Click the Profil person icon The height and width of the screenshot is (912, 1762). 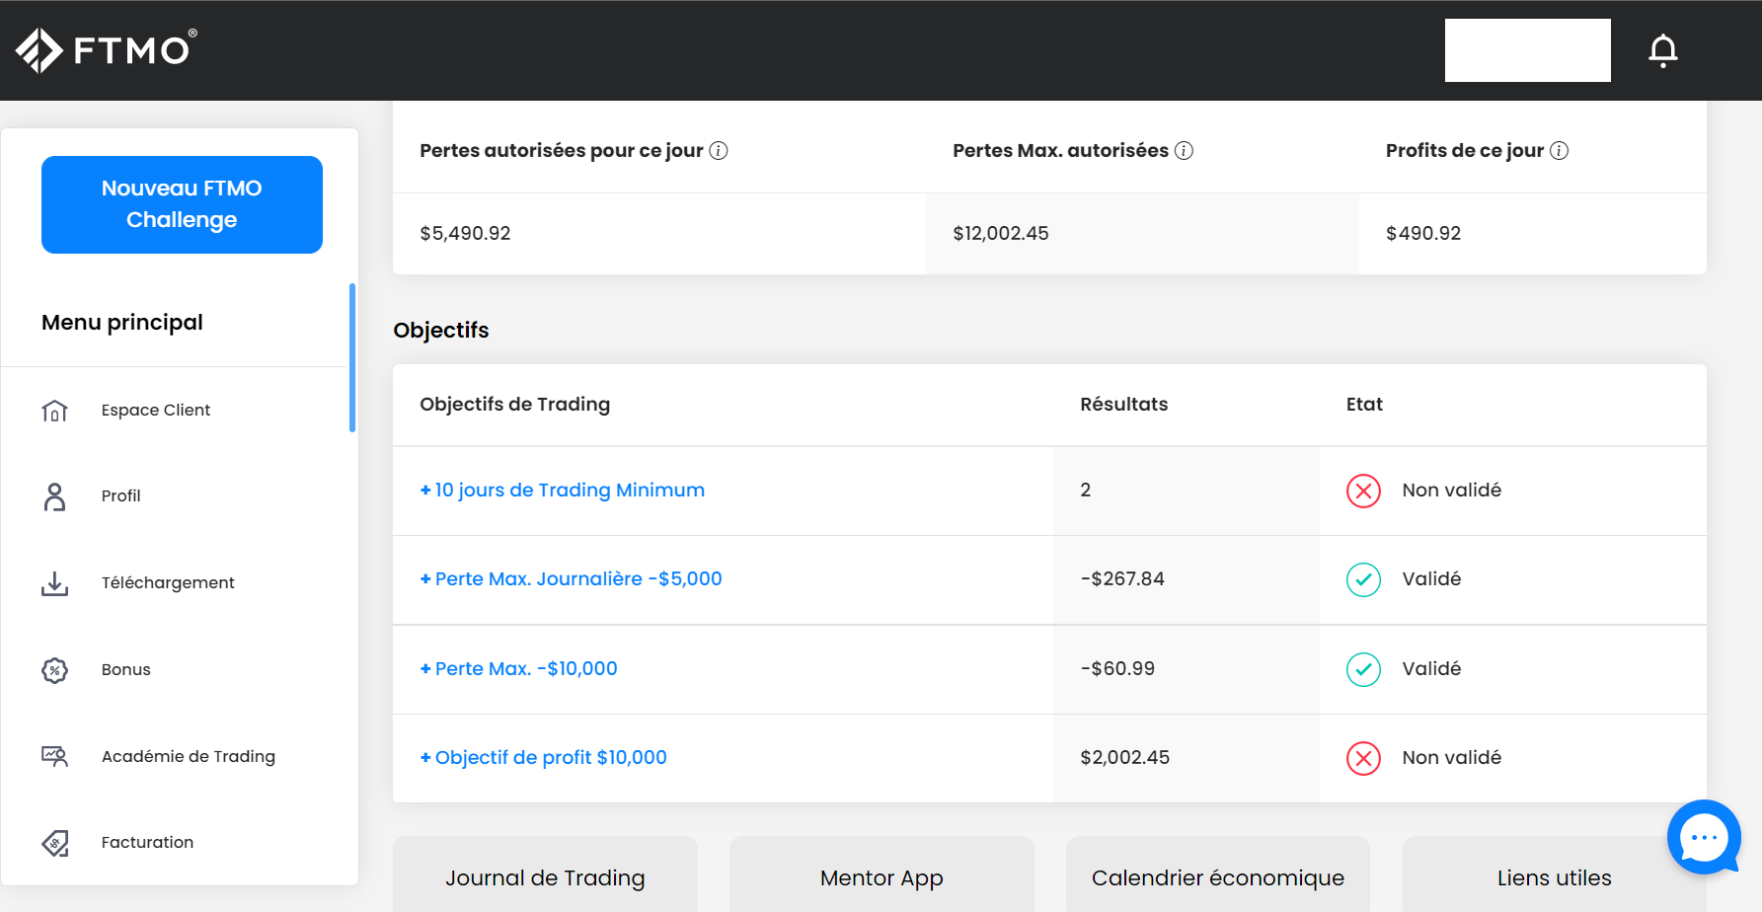pyautogui.click(x=55, y=496)
